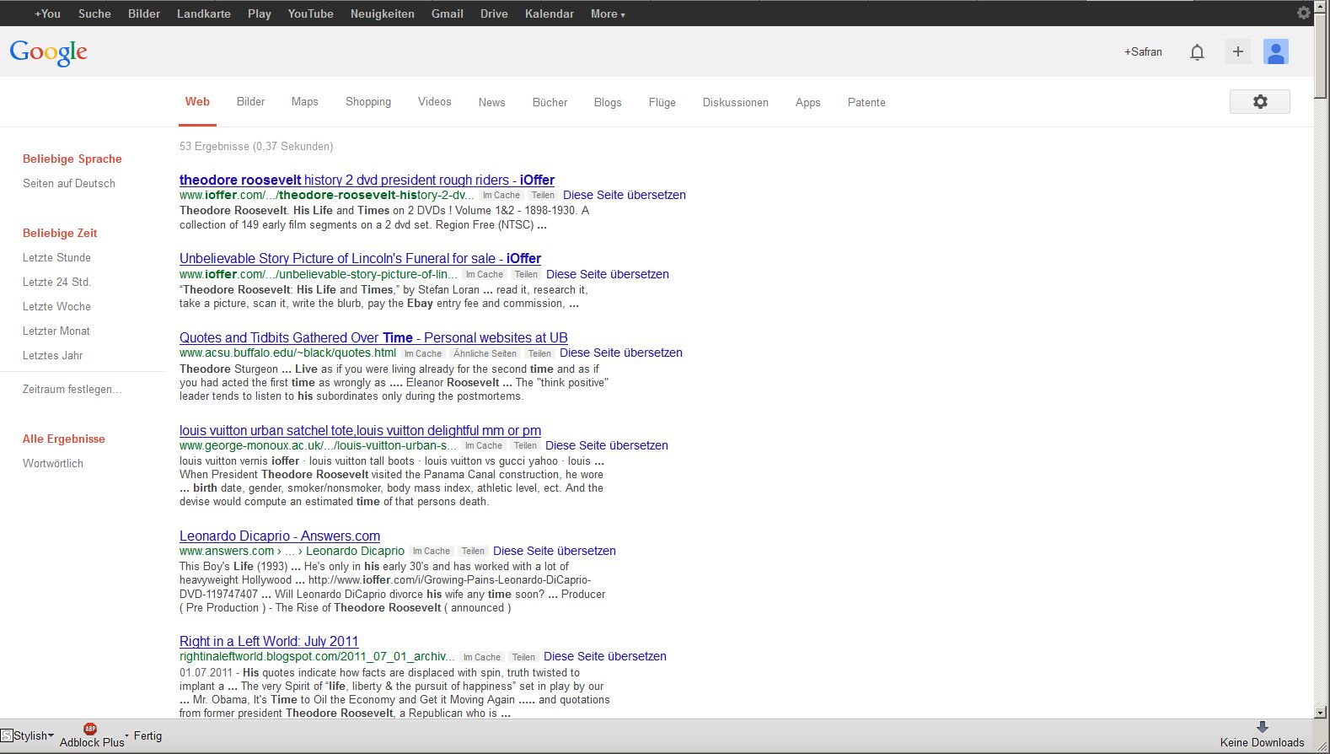The width and height of the screenshot is (1330, 754).
Task: Filter results to Letzter Monat
Action: pos(56,331)
